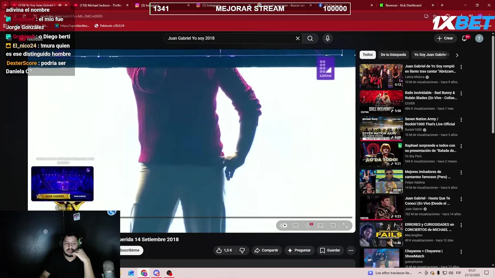
Task: Click the page vertical scrollbar
Action: (493, 85)
